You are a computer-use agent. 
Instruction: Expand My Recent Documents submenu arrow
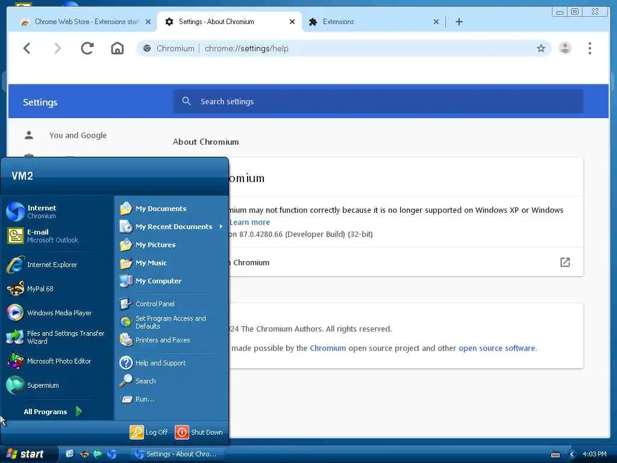click(x=221, y=227)
